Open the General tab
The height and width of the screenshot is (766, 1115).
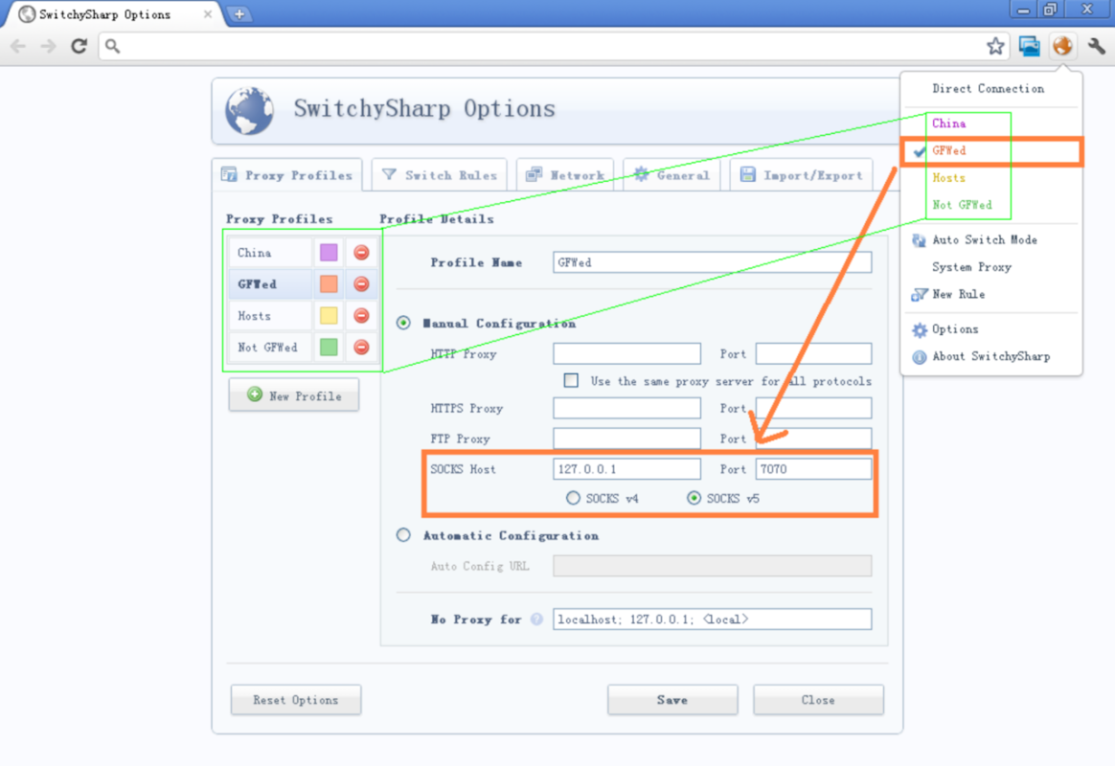click(x=671, y=175)
